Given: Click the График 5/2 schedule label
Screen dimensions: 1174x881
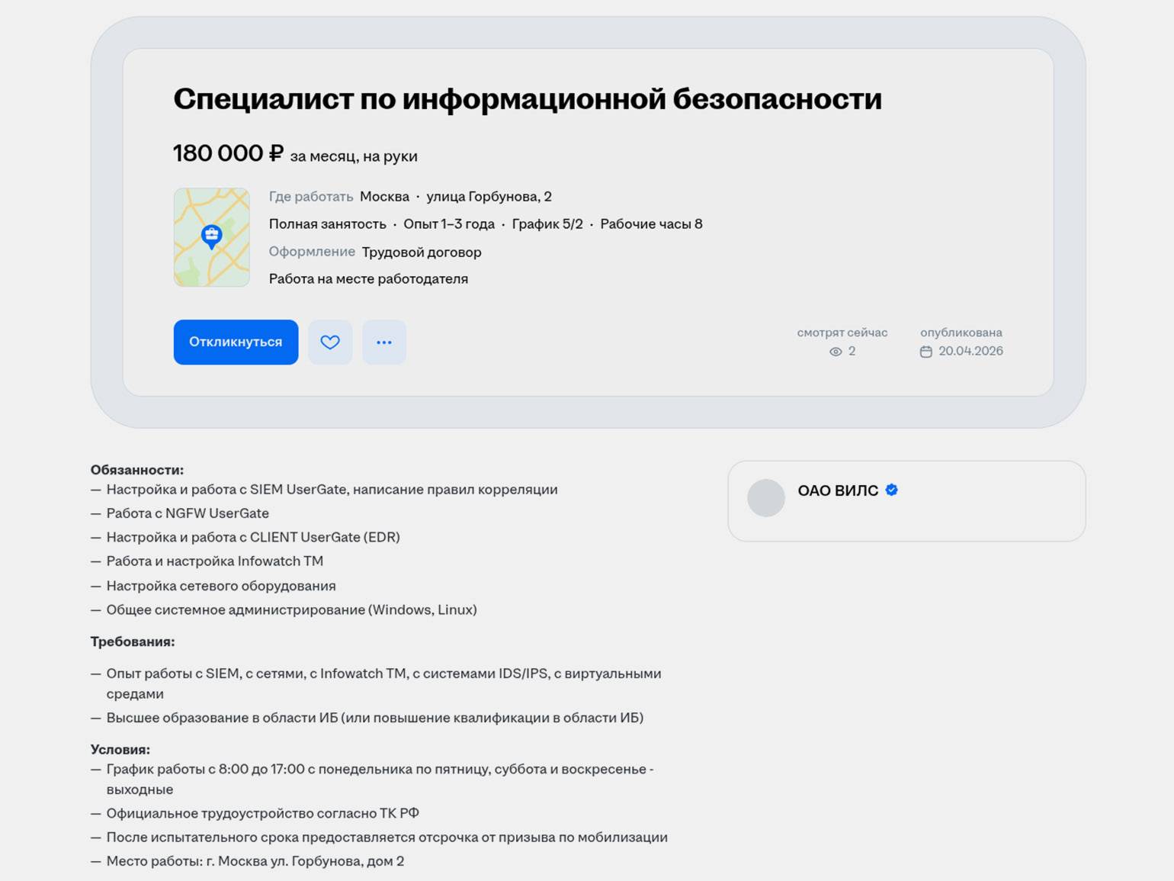Looking at the screenshot, I should 547,224.
